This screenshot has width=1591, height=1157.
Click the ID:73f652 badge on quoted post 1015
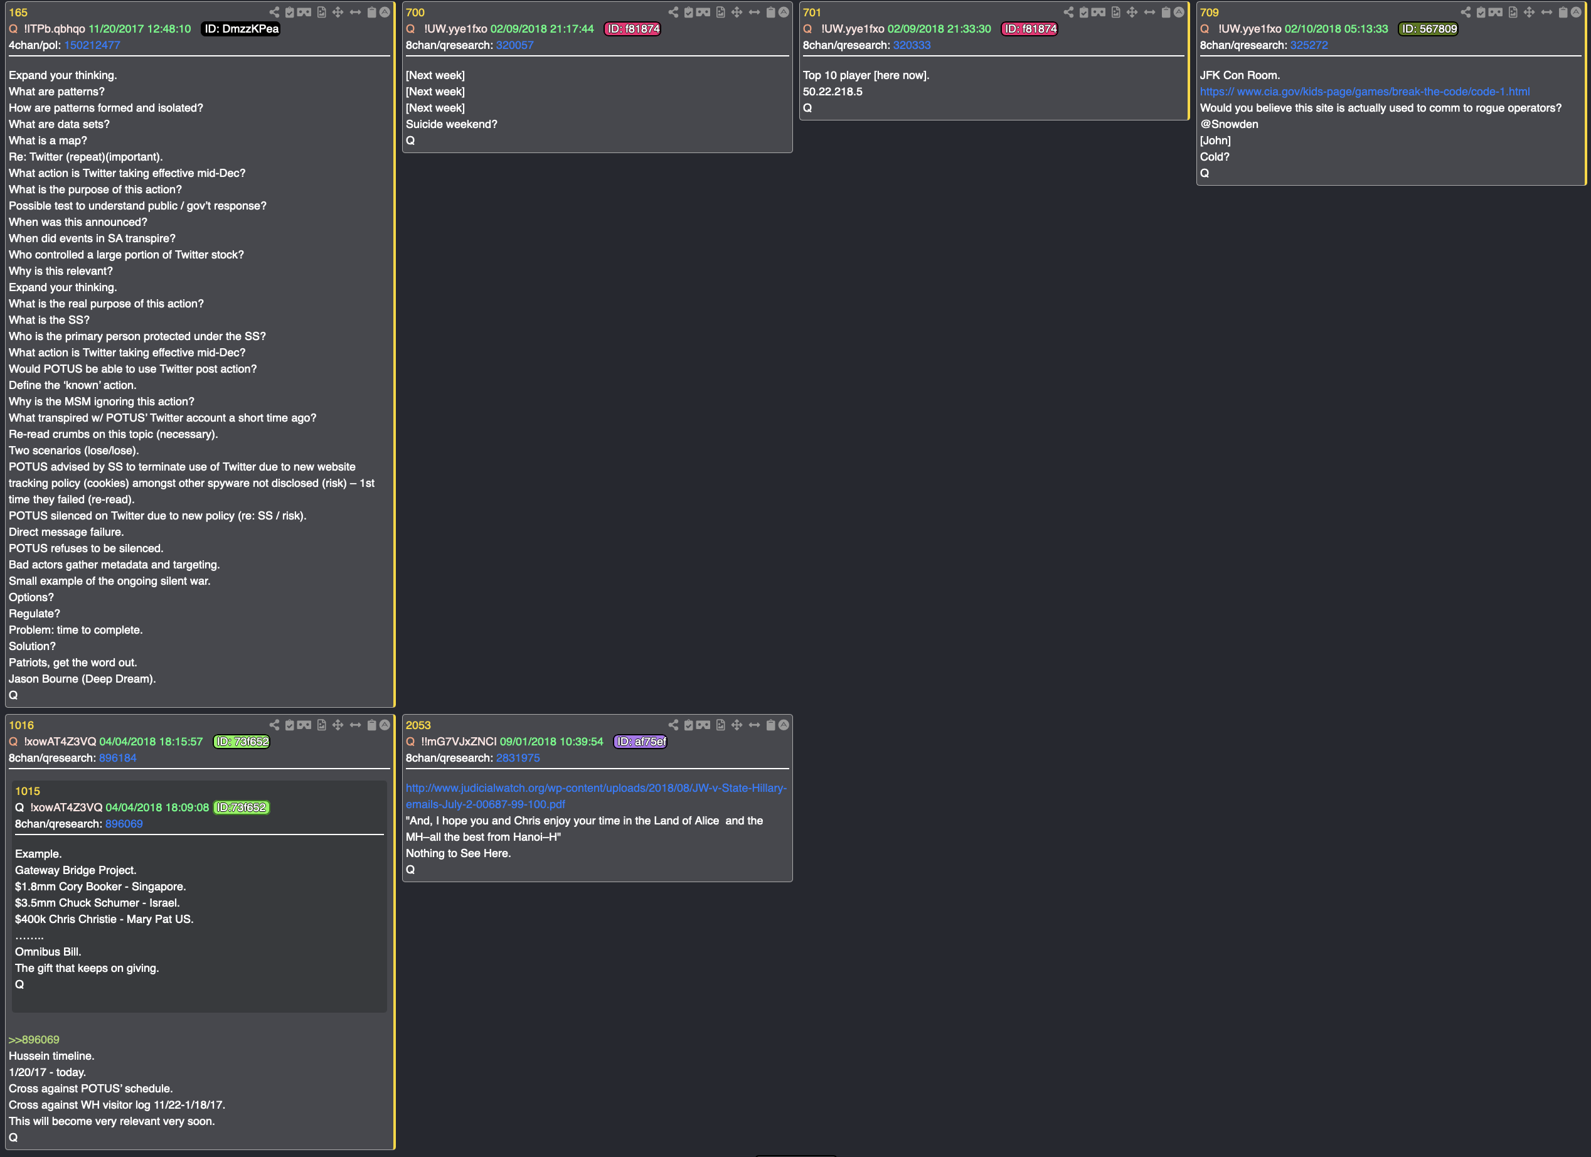tap(242, 808)
